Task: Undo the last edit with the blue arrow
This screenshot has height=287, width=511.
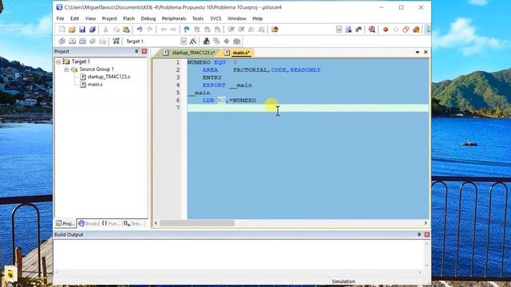Action: click(x=140, y=29)
